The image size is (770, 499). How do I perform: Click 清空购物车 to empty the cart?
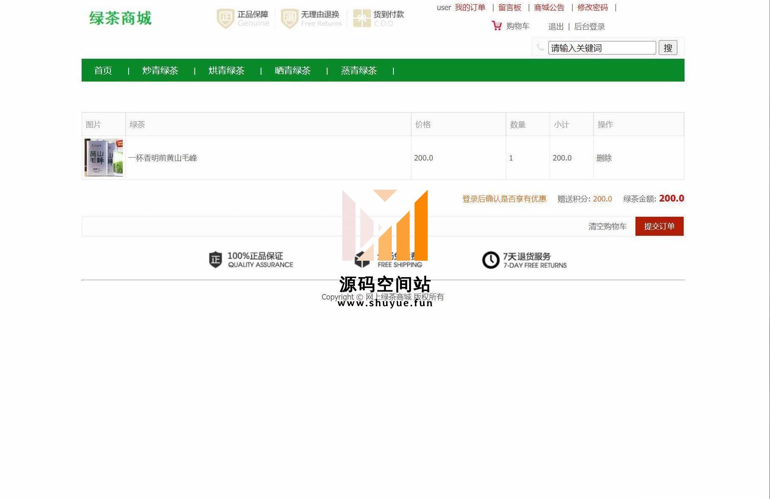pos(608,226)
